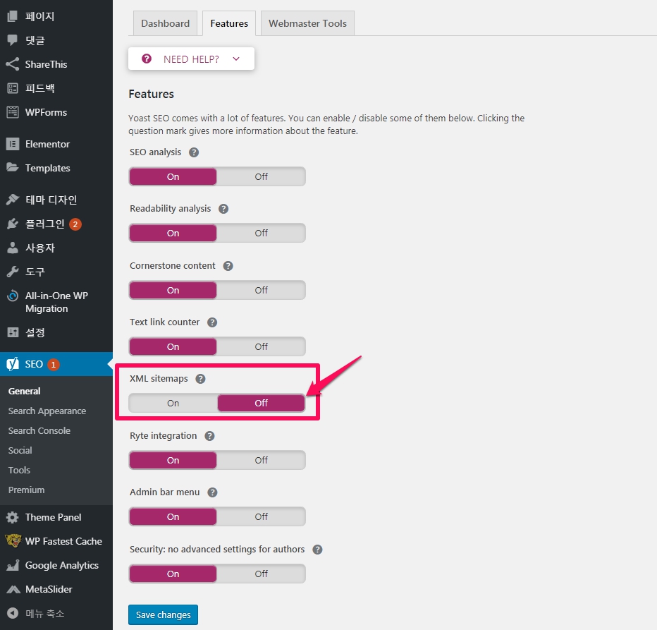
Task: Click the comments bubble icon
Action: (13, 40)
